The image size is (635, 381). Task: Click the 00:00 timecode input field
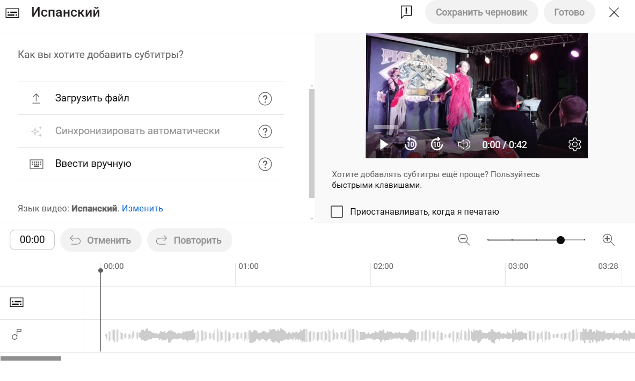click(32, 240)
